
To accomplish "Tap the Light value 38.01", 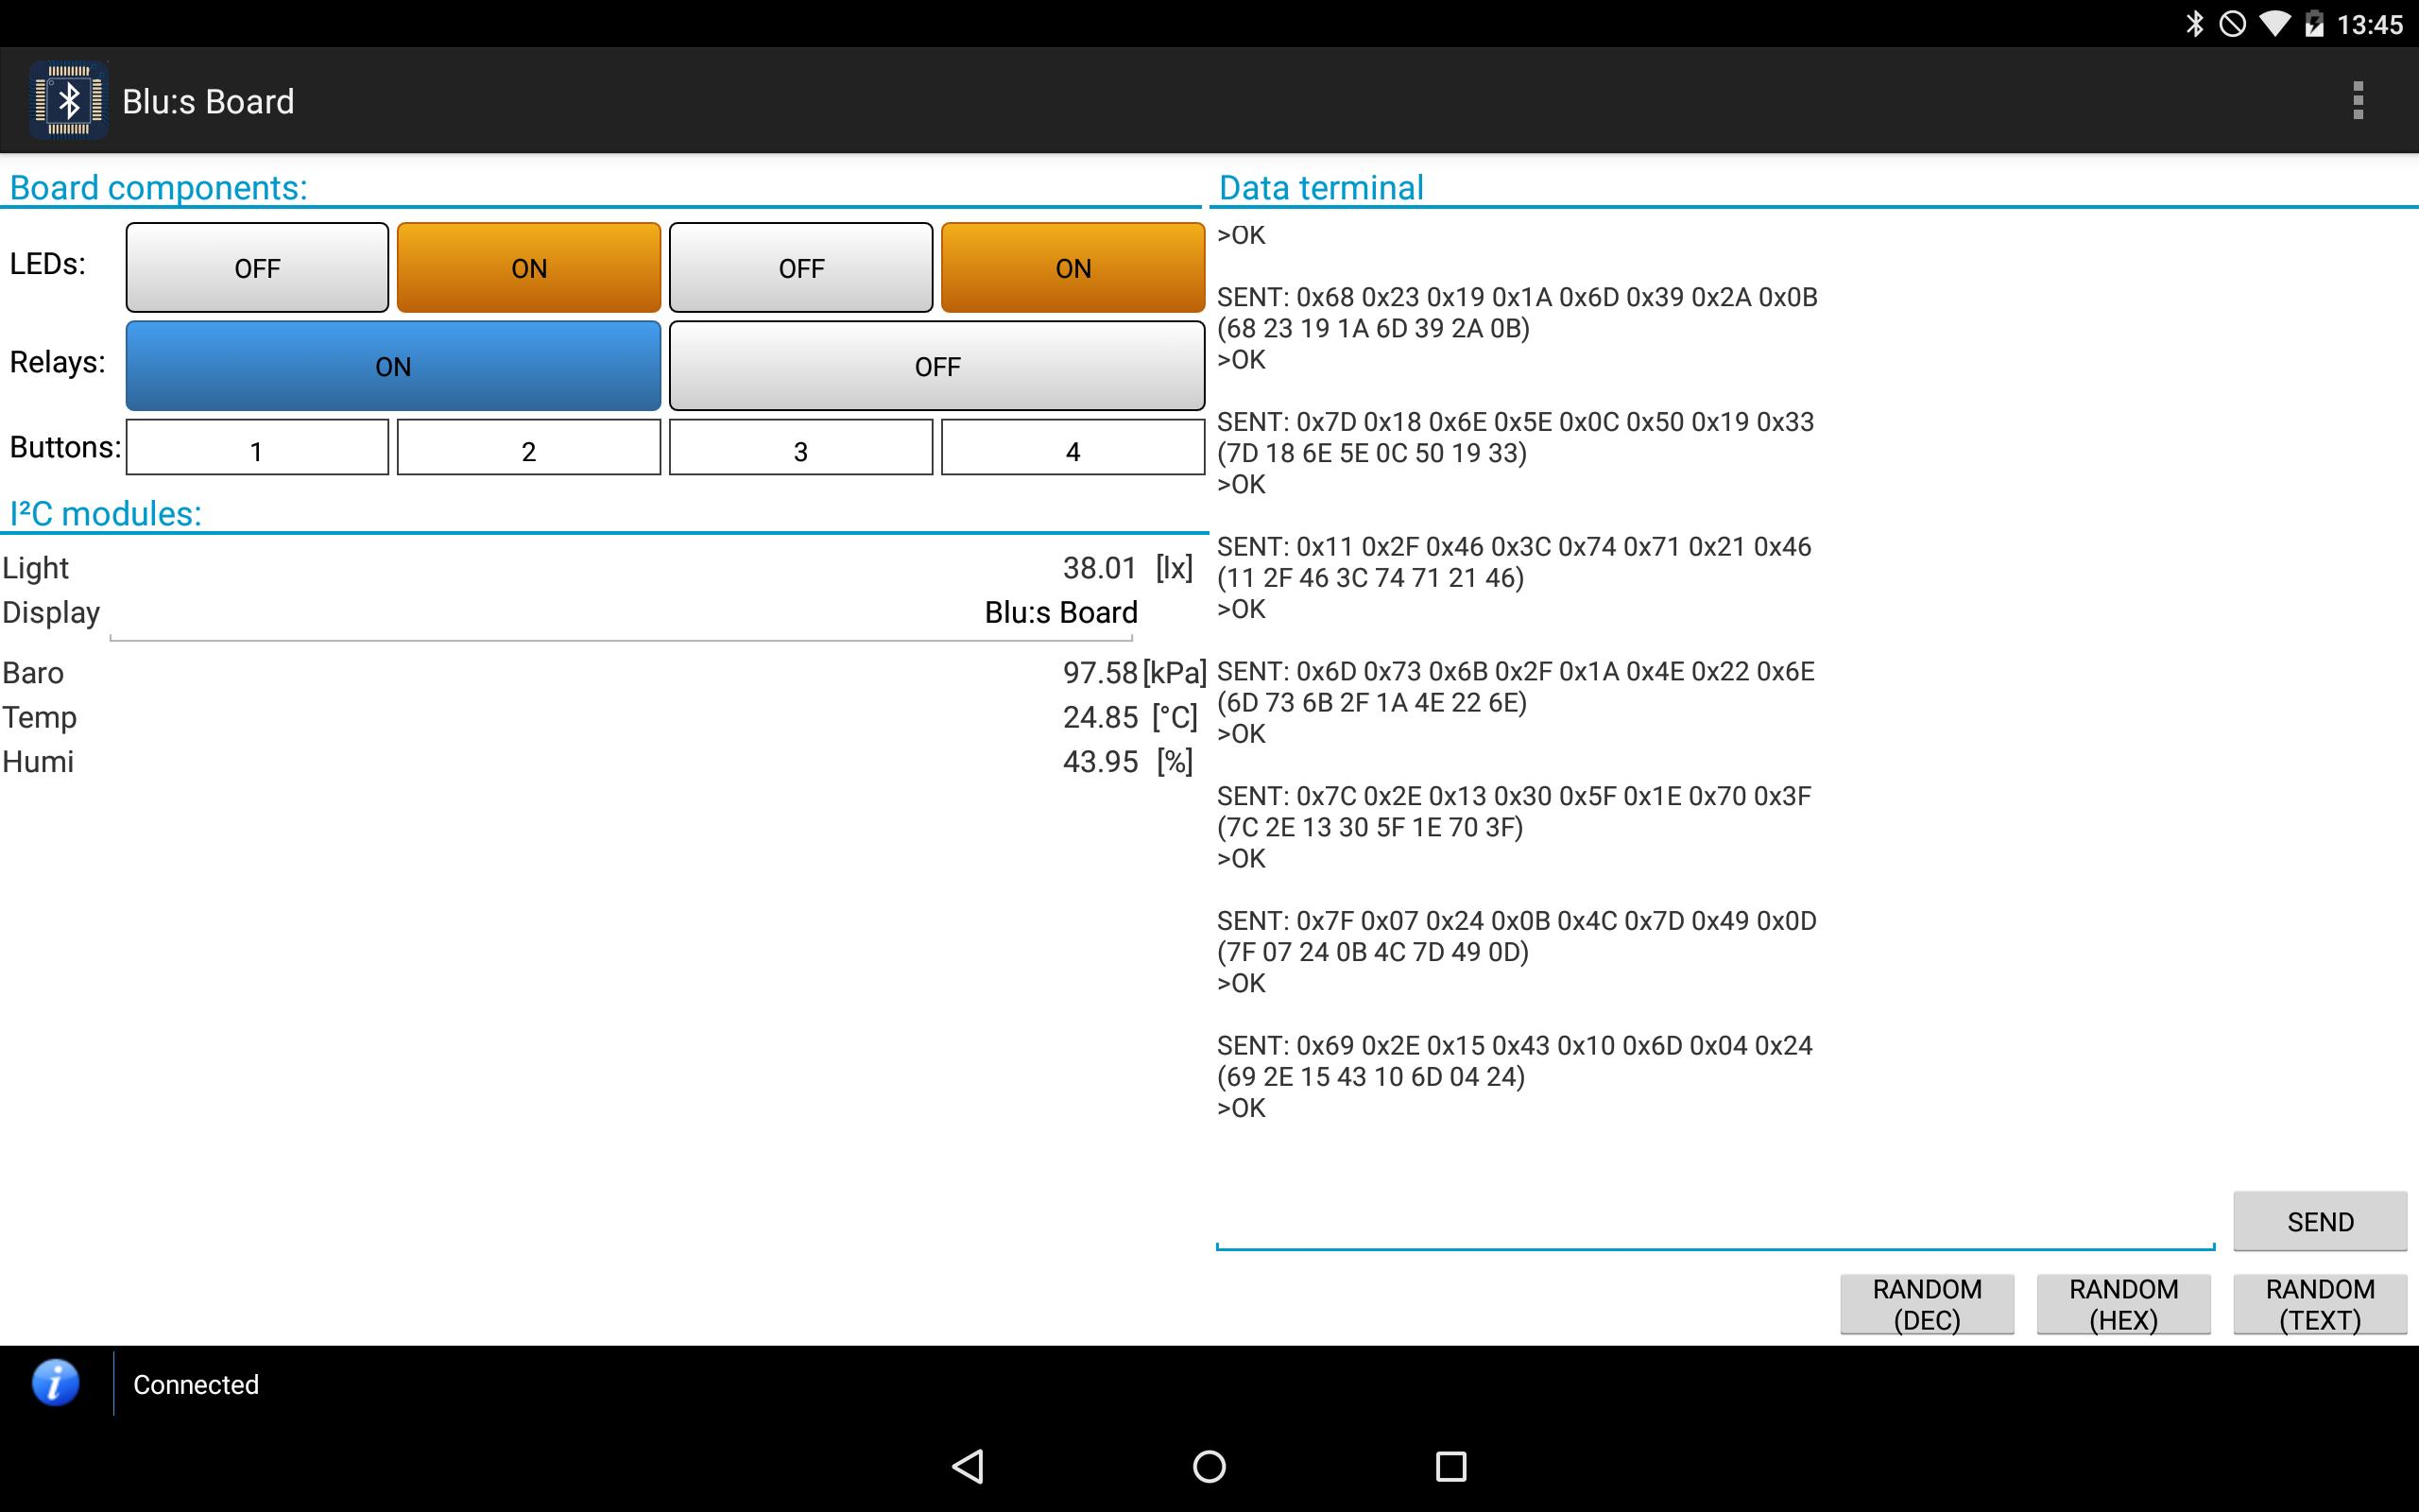I will pyautogui.click(x=1100, y=568).
